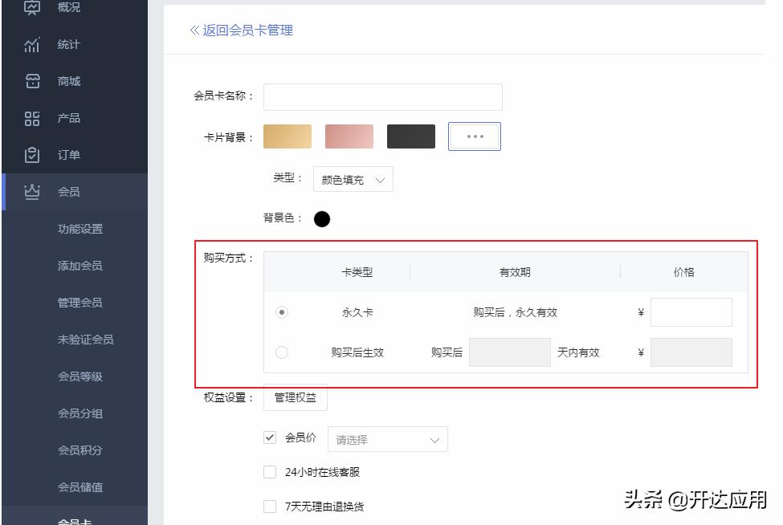
Task: Check the 7天无理由退换货 option
Action: pos(270,506)
